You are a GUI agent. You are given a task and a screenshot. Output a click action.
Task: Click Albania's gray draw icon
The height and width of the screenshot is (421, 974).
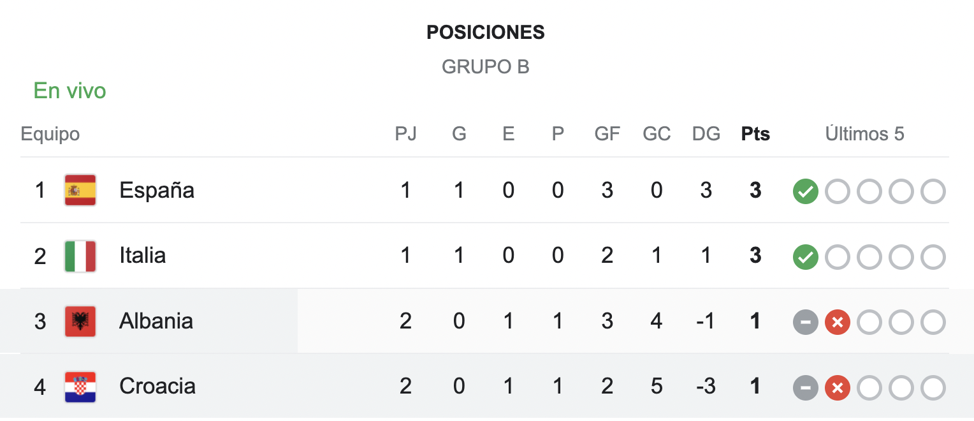point(805,323)
